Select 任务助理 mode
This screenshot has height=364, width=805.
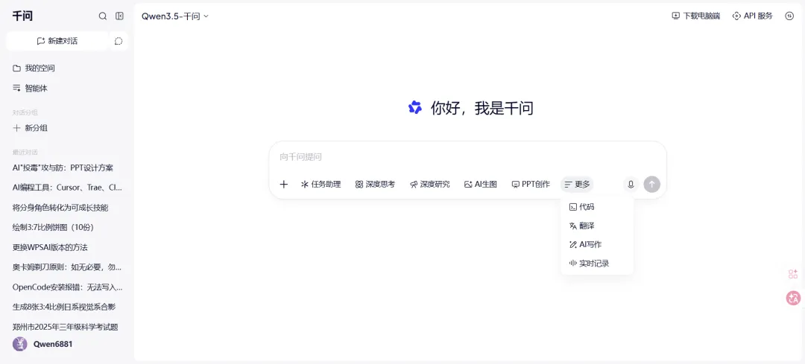coord(321,184)
